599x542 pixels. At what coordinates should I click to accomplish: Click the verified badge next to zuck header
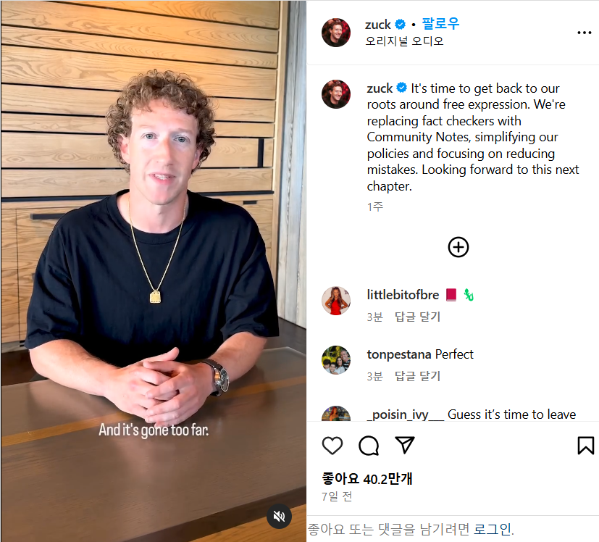click(x=400, y=25)
